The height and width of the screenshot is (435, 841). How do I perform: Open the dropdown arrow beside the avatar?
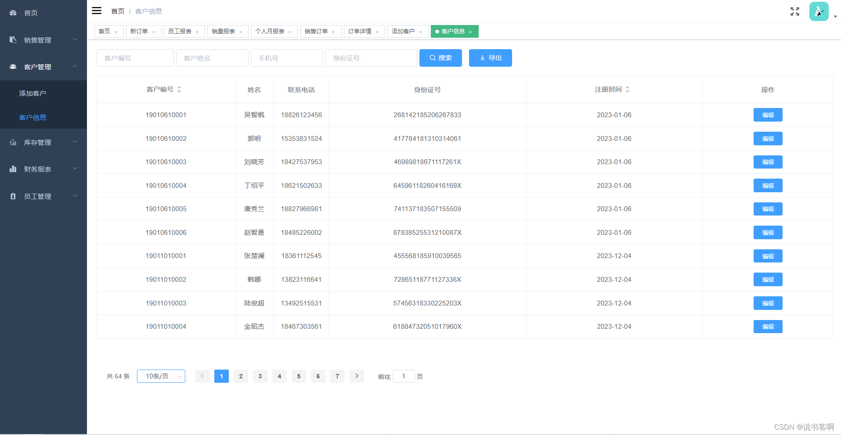coord(835,16)
